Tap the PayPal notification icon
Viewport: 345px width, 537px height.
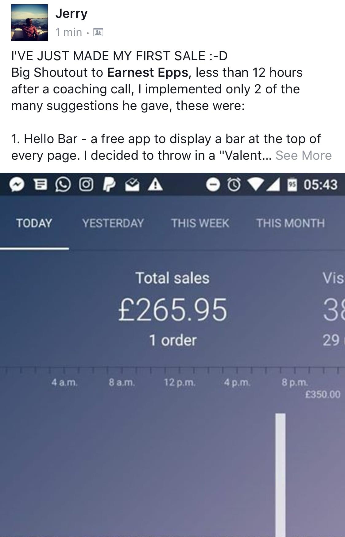click(x=110, y=185)
